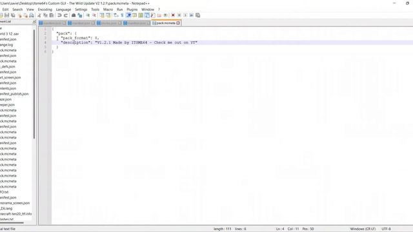Toggle synchronized horizontal scrolling icon
413x232 pixels.
[x=108, y=15]
